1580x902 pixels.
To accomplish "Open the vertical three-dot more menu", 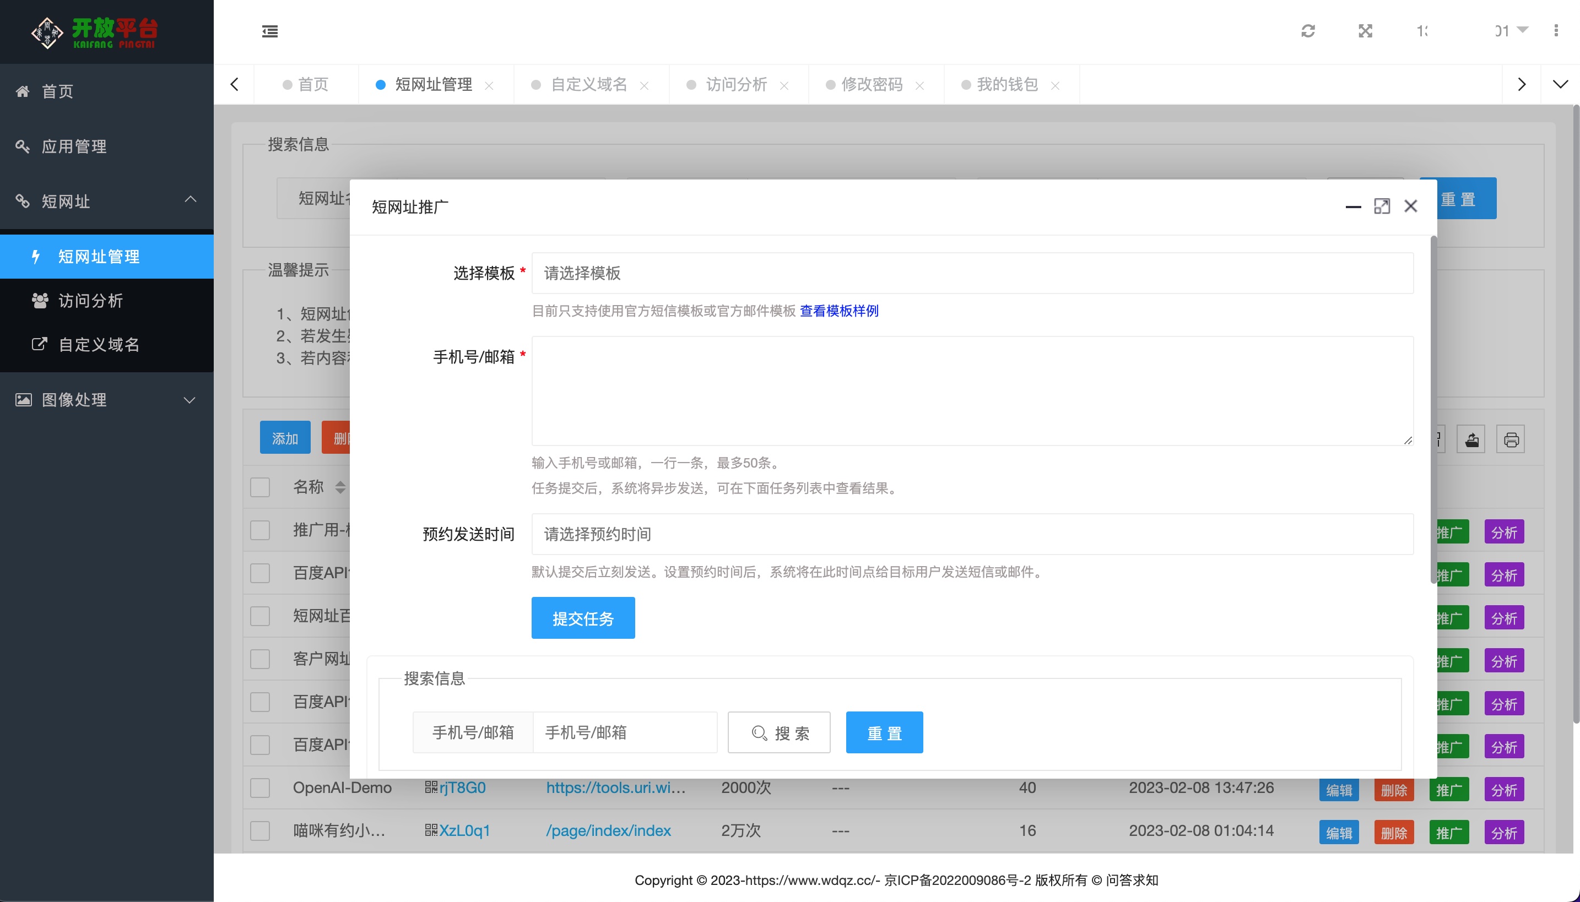I will click(x=1556, y=31).
